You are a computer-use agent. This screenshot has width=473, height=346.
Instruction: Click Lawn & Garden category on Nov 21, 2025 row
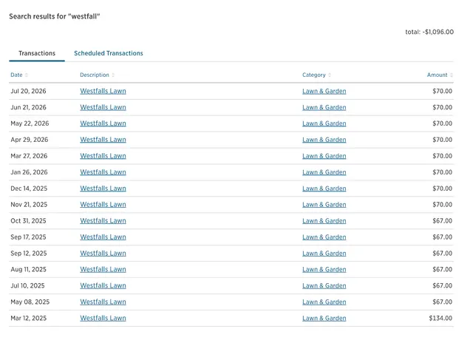tap(324, 205)
